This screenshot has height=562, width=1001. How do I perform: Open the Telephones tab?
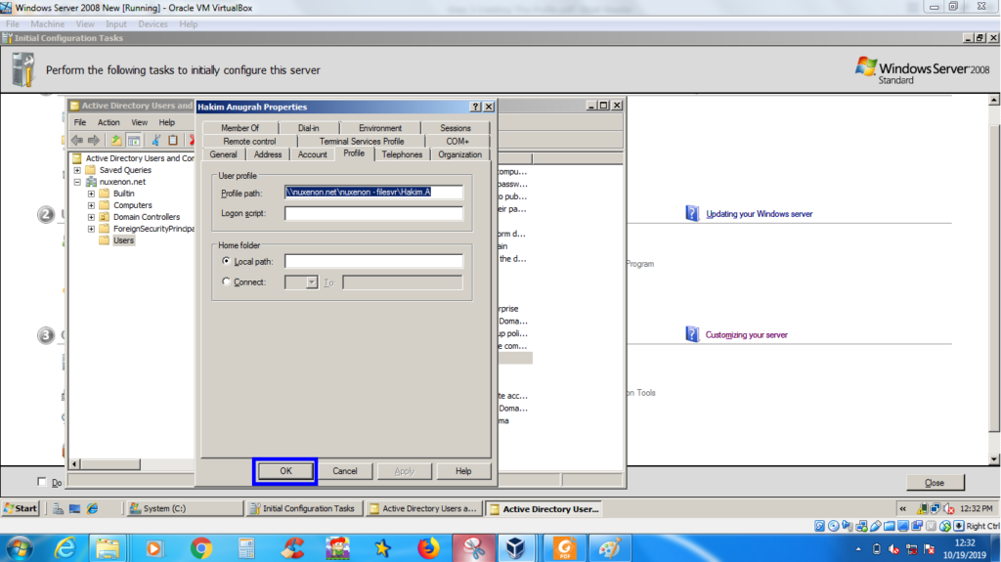tap(402, 154)
